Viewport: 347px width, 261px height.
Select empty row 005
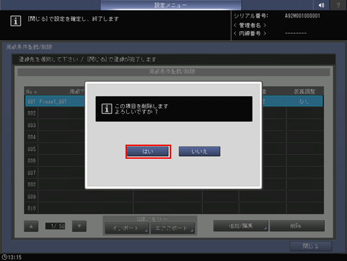(x=174, y=149)
